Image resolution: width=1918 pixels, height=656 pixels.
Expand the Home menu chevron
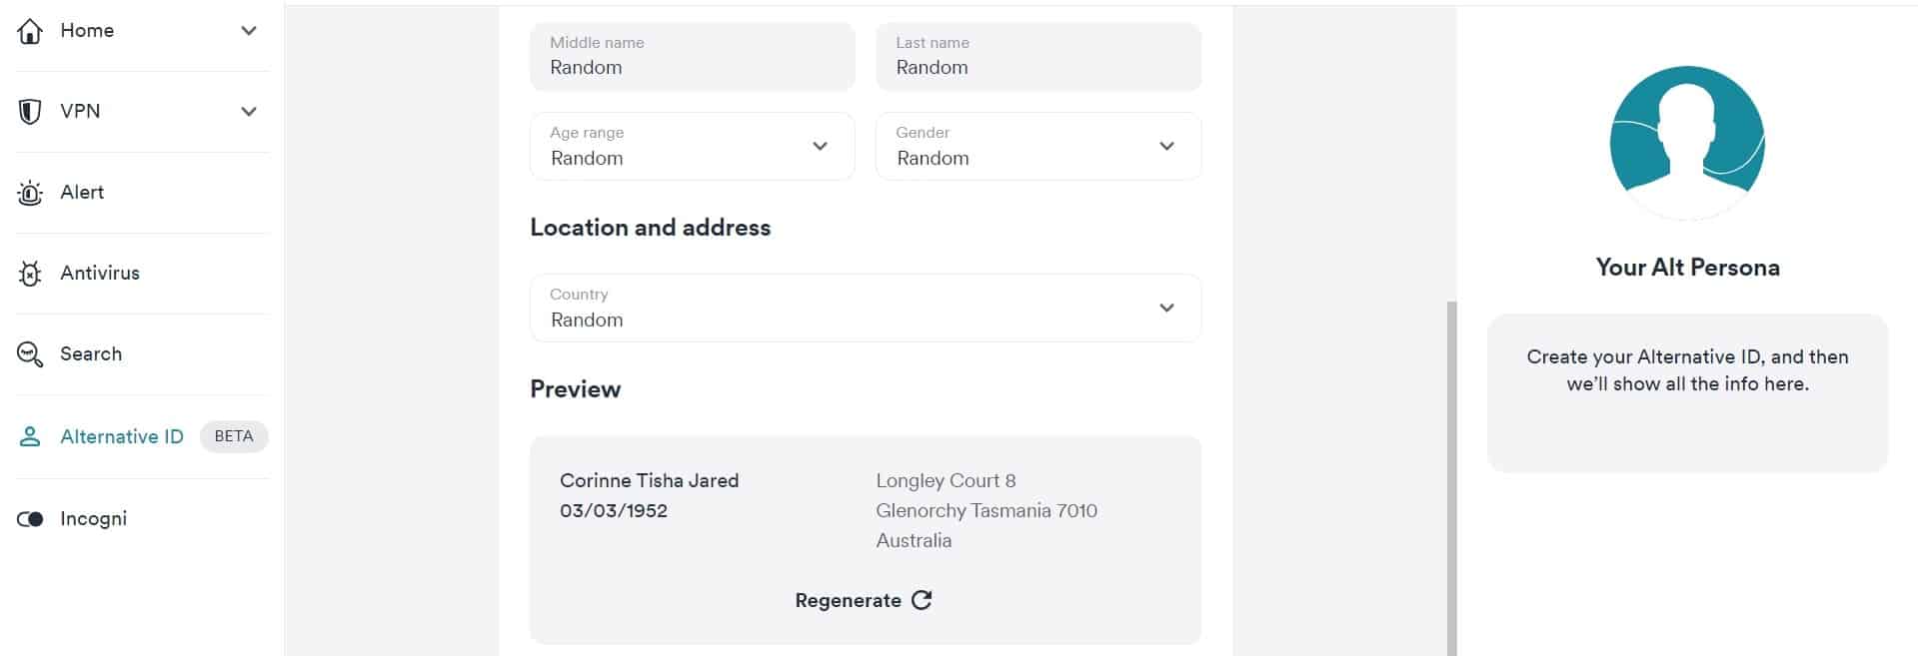point(249,31)
